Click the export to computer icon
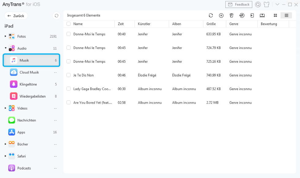 pyautogui.click(x=262, y=15)
